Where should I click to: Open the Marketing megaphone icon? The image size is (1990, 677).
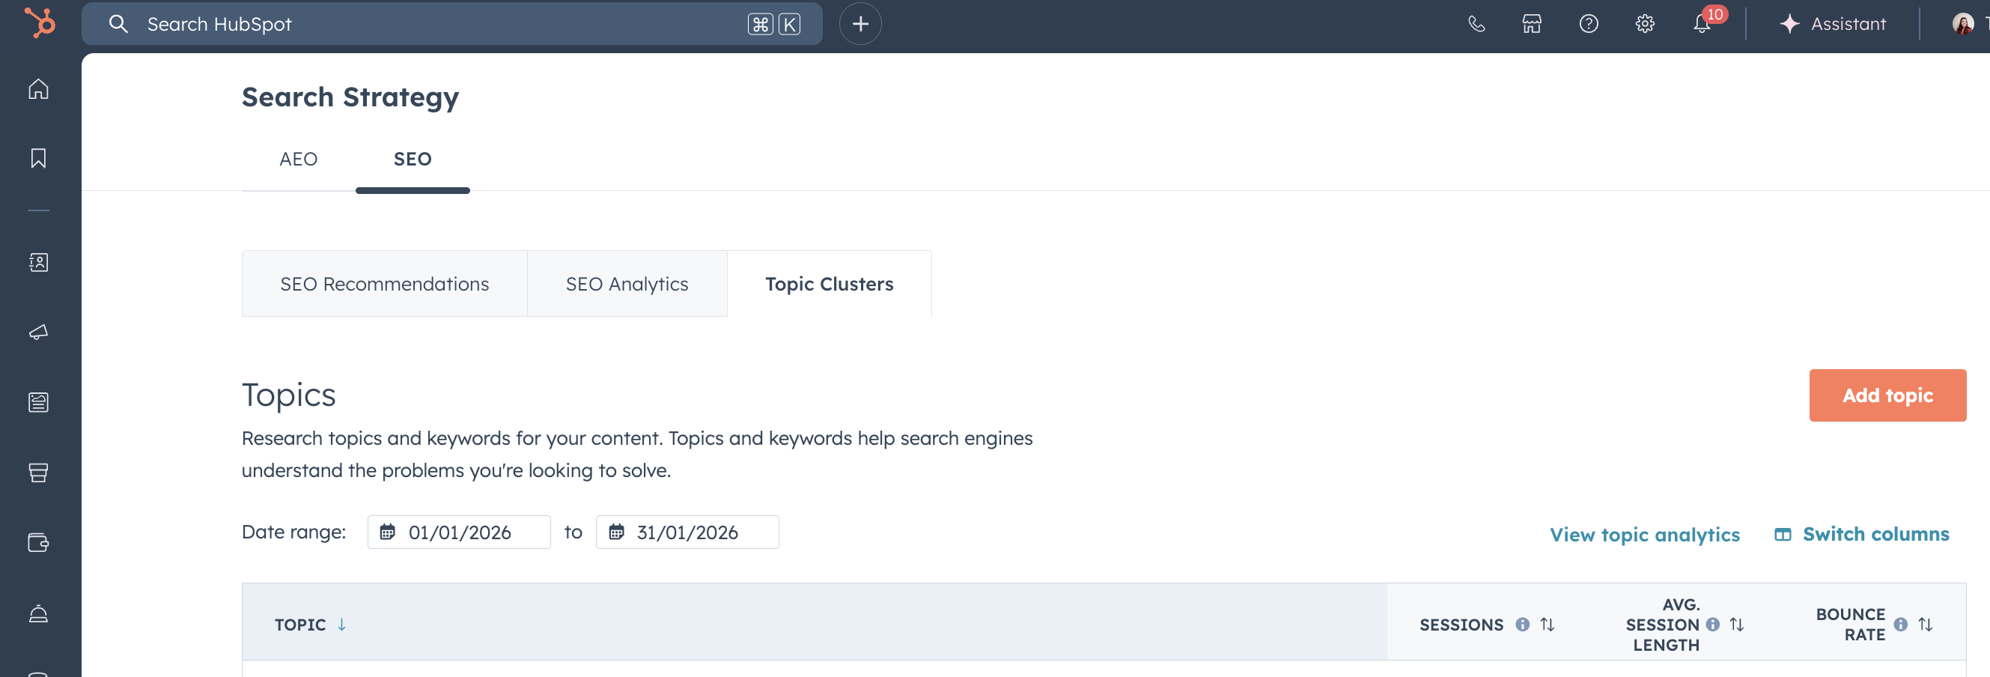[x=38, y=332]
